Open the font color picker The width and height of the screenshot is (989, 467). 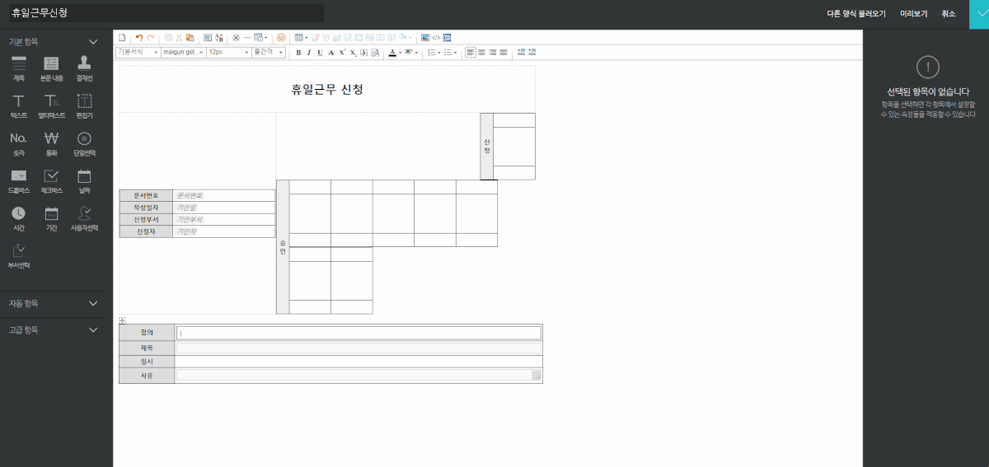[393, 53]
